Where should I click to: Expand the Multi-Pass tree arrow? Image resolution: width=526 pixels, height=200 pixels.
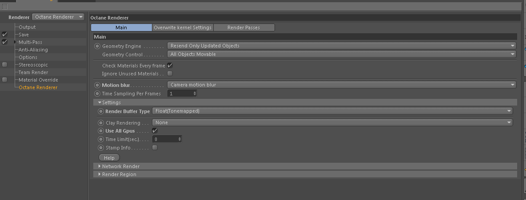coord(15,42)
